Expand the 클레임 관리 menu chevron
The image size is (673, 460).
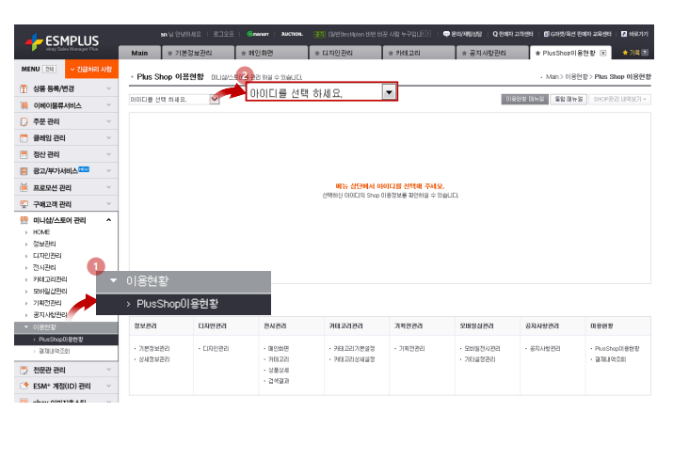tap(108, 137)
